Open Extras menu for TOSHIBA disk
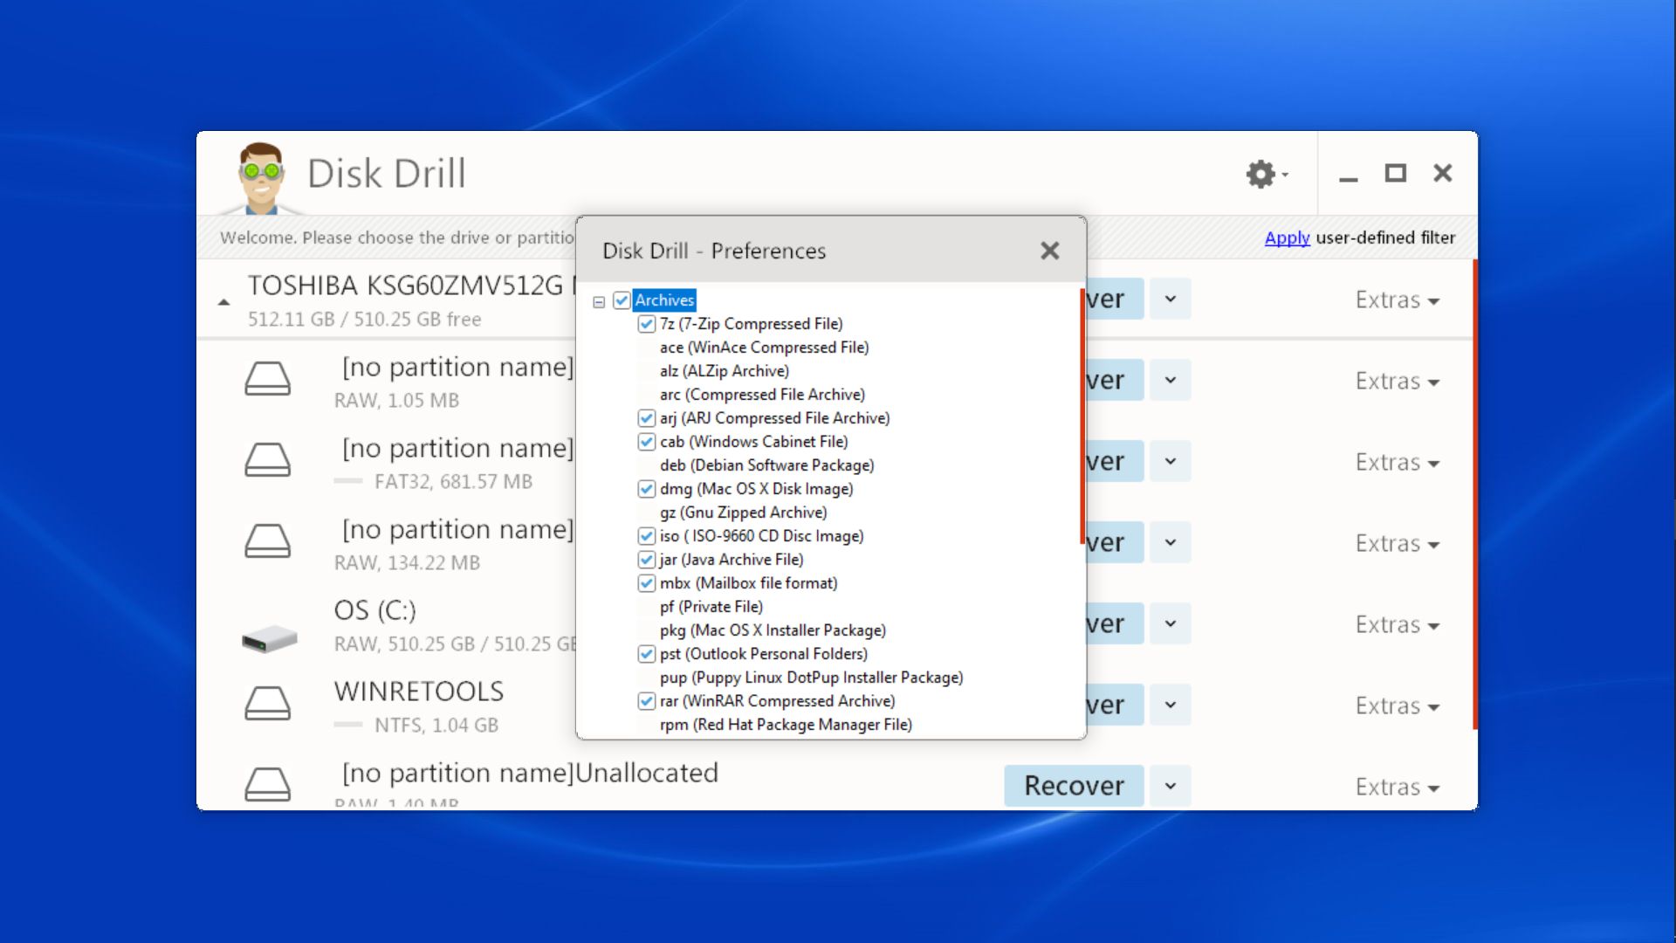 pyautogui.click(x=1397, y=299)
